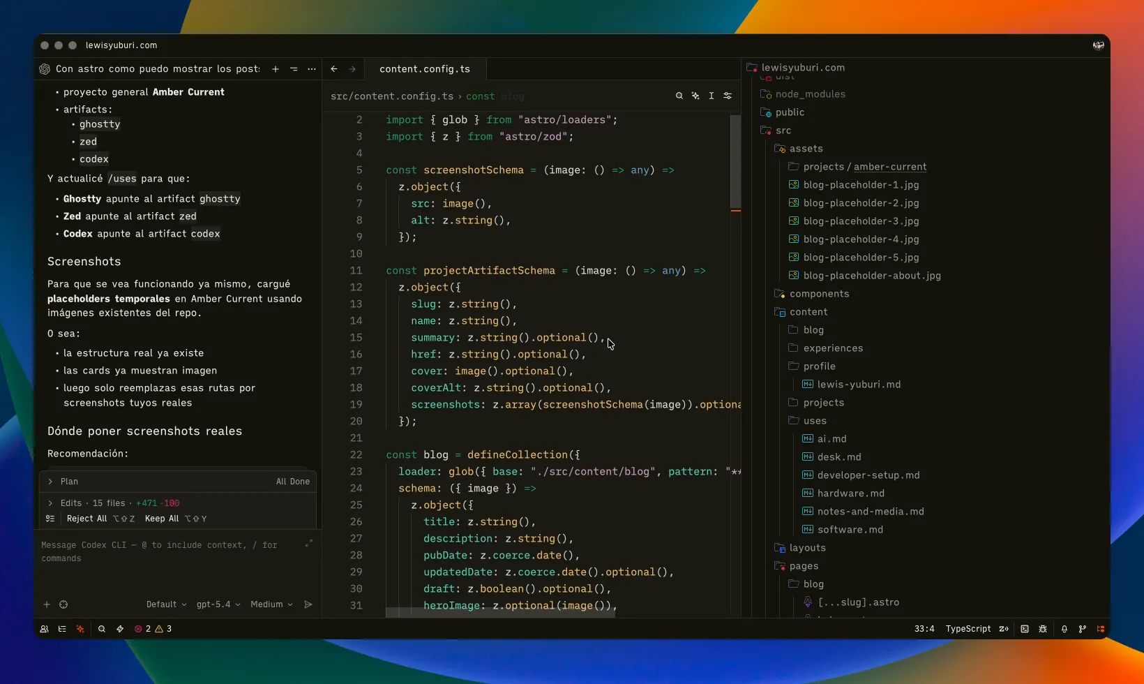This screenshot has height=684, width=1144.
Task: Open the debugger panel bug icon
Action: 1043,629
